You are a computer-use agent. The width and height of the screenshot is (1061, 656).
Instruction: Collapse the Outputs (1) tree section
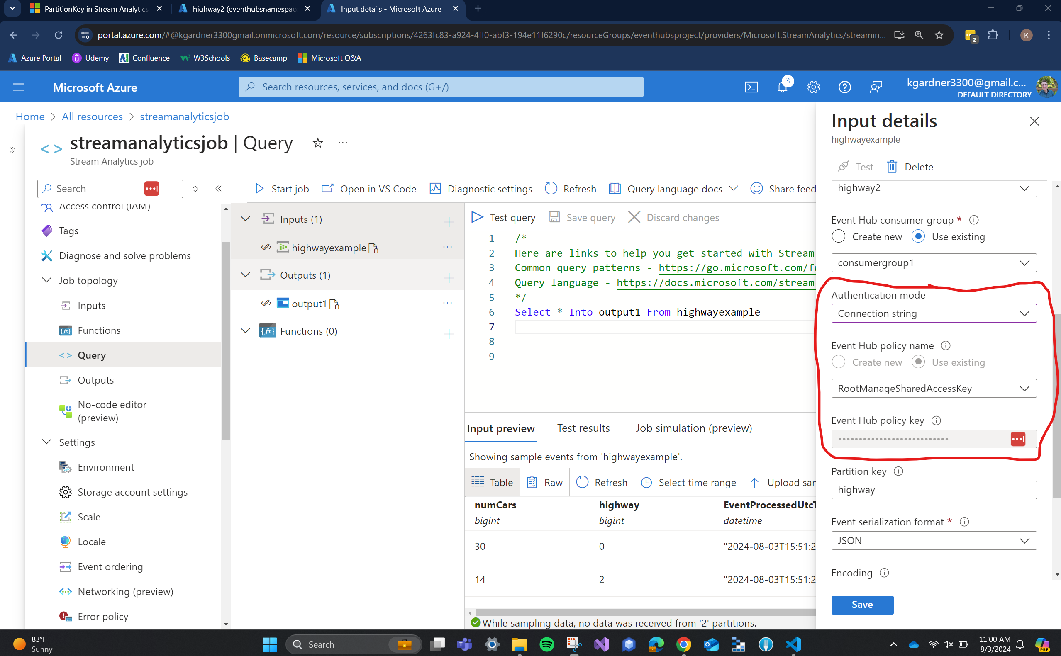[x=245, y=275]
